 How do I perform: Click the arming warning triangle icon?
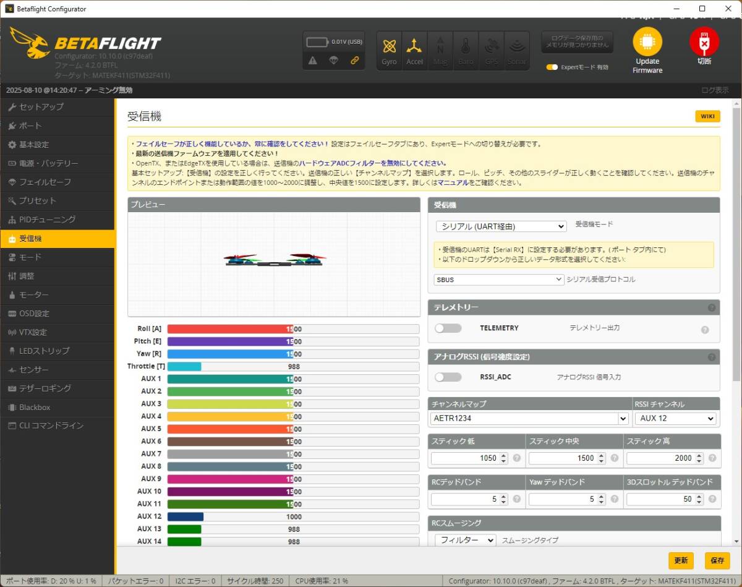(x=313, y=61)
